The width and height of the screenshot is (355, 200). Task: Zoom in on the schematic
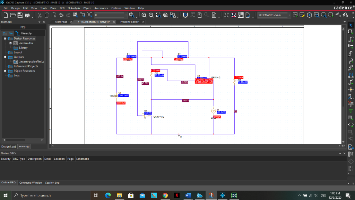(144, 15)
